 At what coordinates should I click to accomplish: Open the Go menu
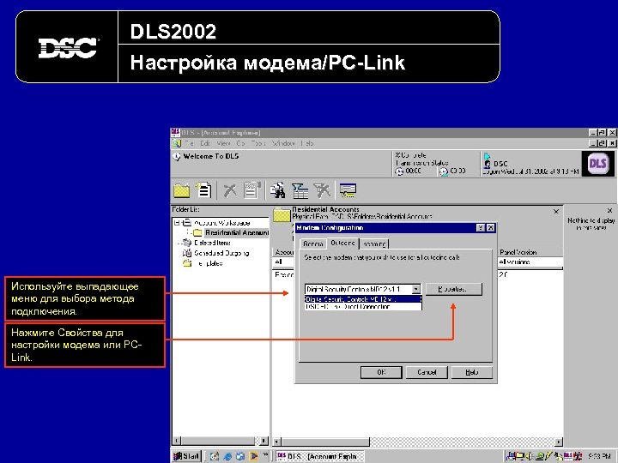pyautogui.click(x=241, y=143)
